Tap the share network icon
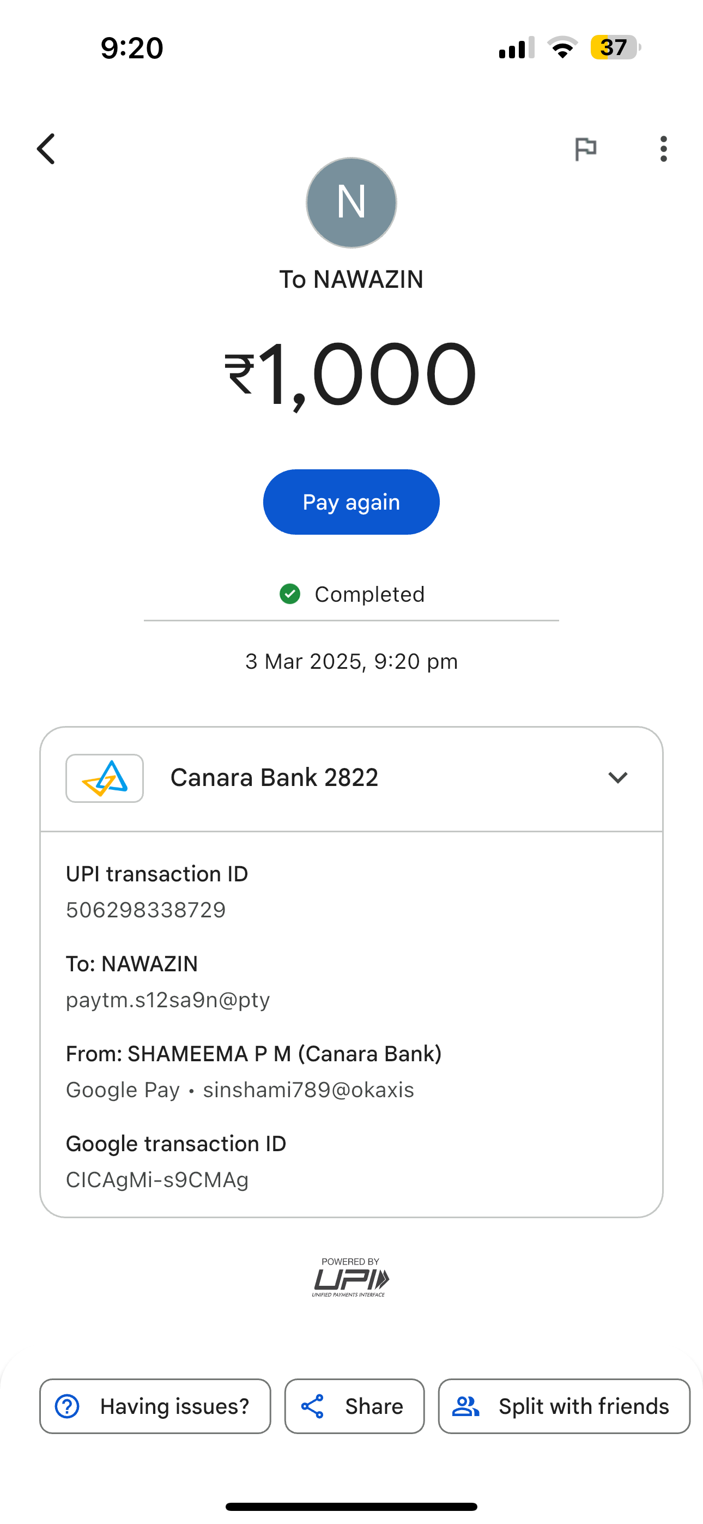This screenshot has height=1524, width=703. 312,1406
